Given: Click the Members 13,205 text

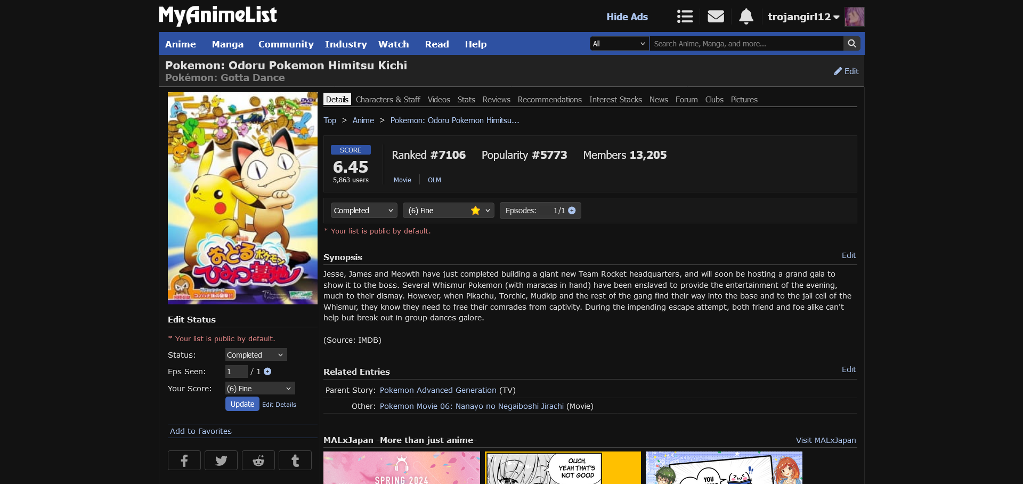Looking at the screenshot, I should (x=625, y=155).
